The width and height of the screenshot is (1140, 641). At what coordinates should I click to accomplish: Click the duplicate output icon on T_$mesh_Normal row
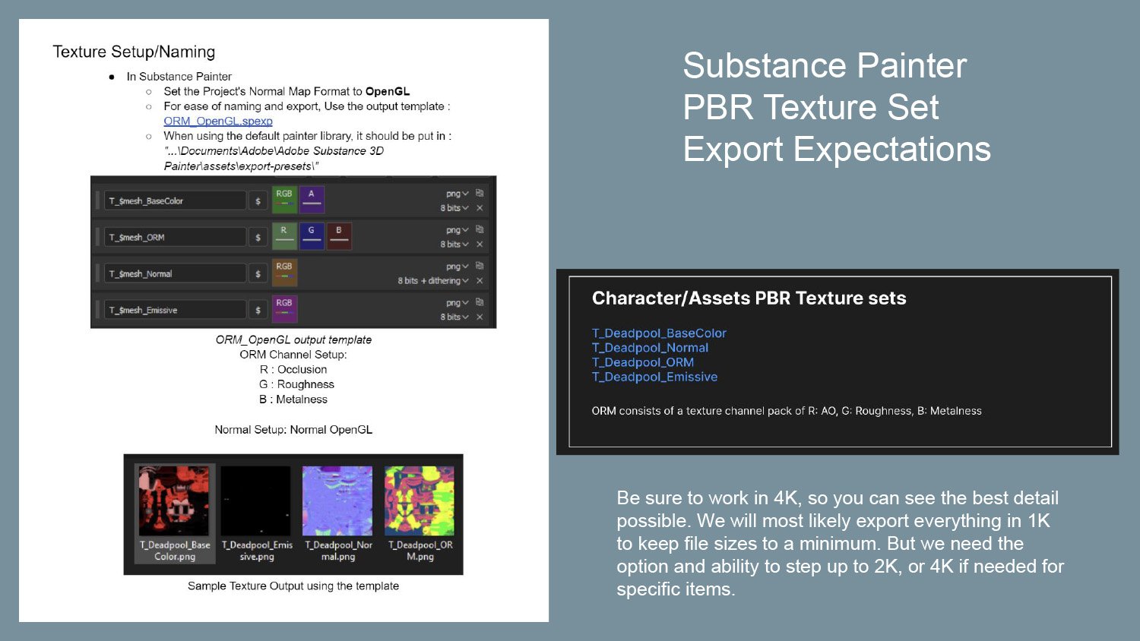pyautogui.click(x=480, y=266)
